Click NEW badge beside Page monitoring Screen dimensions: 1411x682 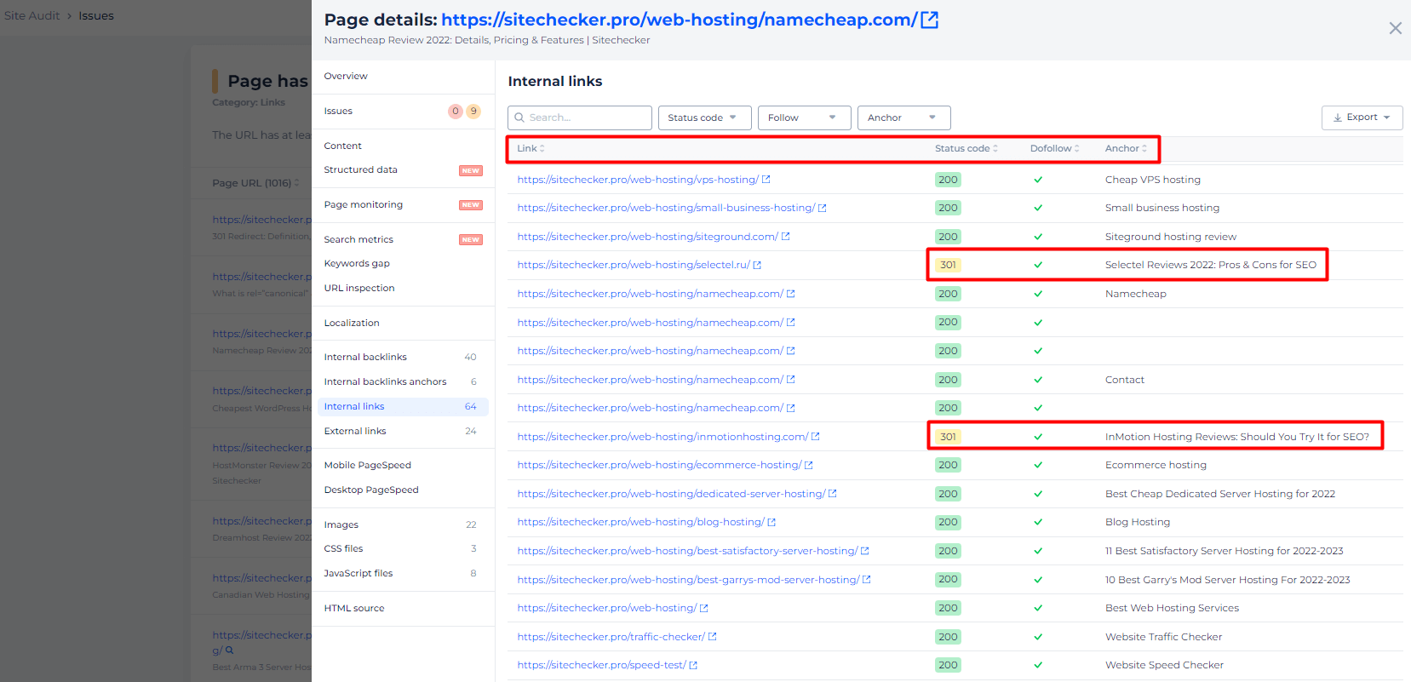click(x=471, y=205)
